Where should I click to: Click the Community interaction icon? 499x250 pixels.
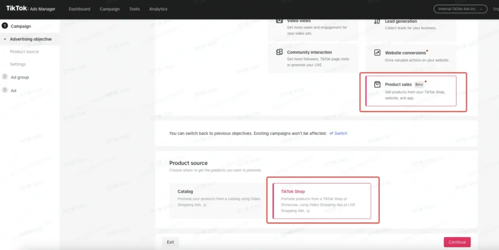[280, 52]
